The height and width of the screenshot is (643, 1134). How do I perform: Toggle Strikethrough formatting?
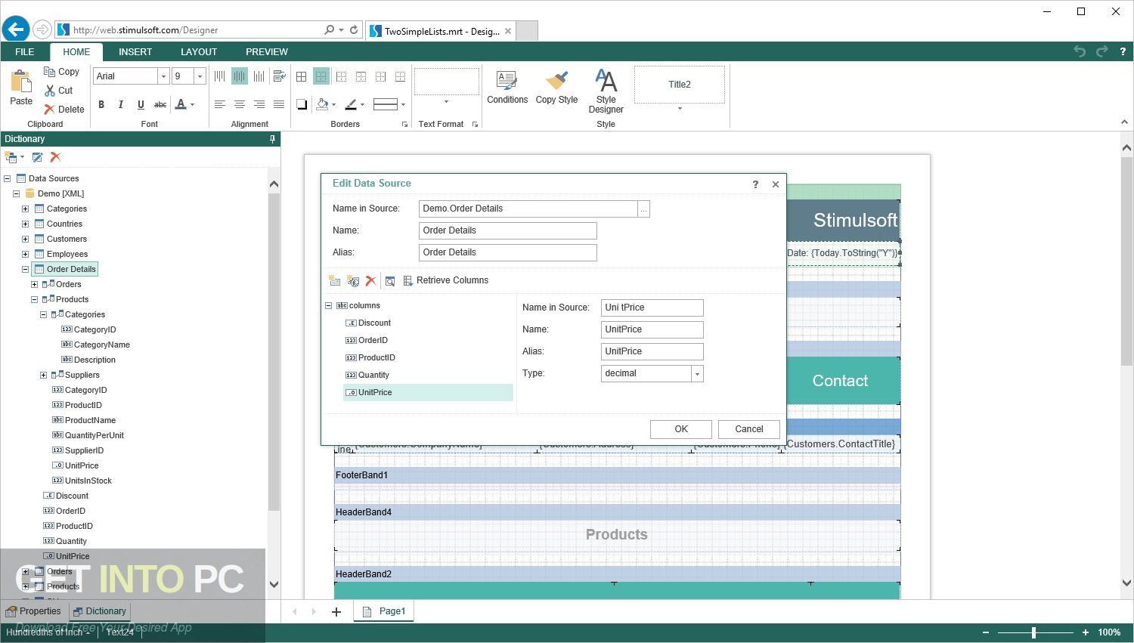click(160, 104)
